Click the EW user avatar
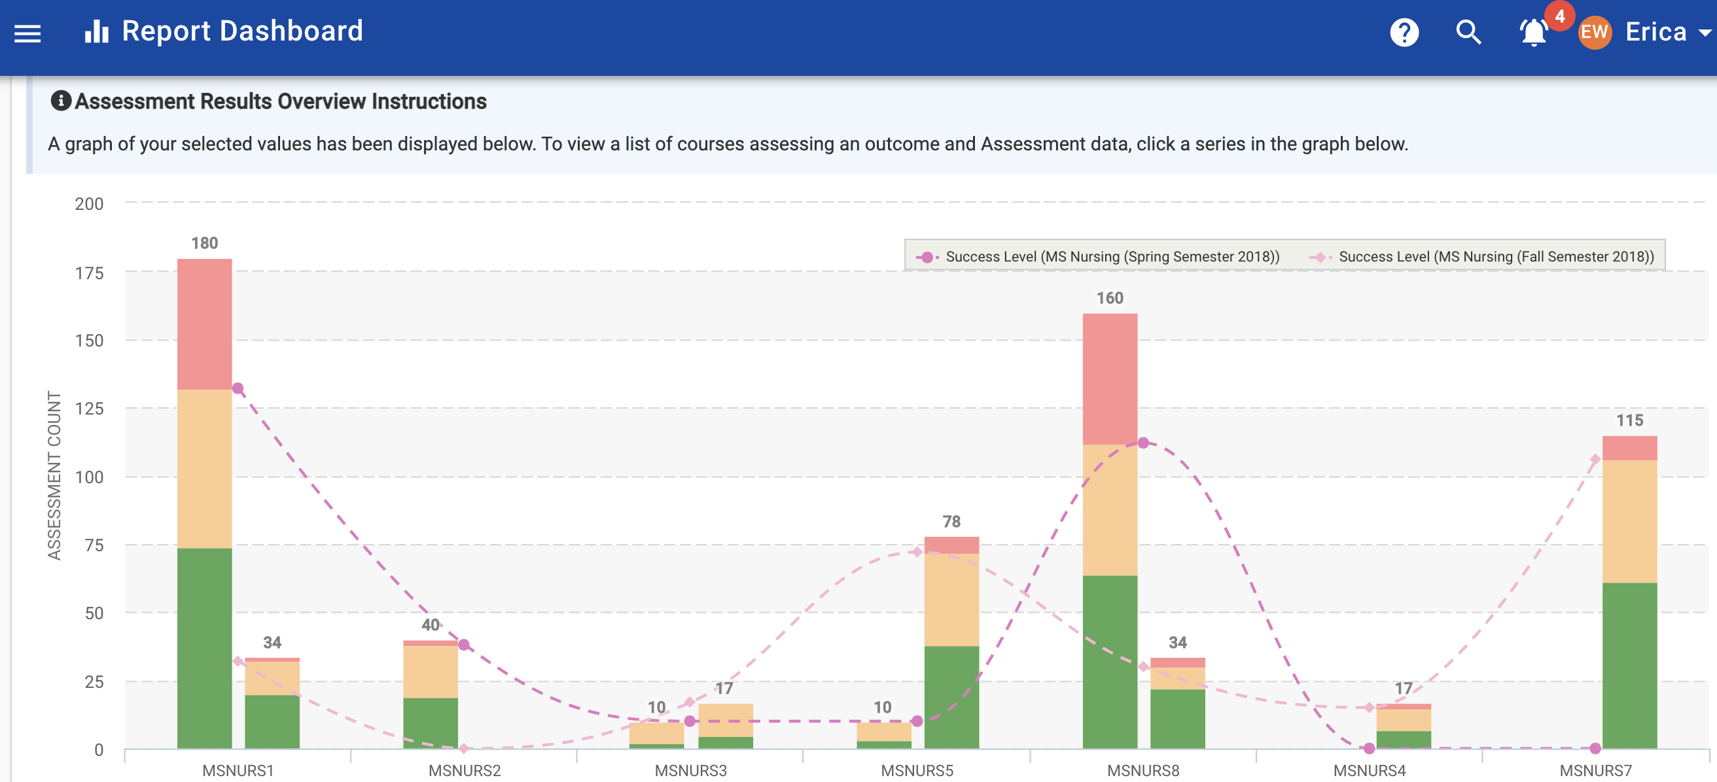The height and width of the screenshot is (782, 1717). point(1594,33)
